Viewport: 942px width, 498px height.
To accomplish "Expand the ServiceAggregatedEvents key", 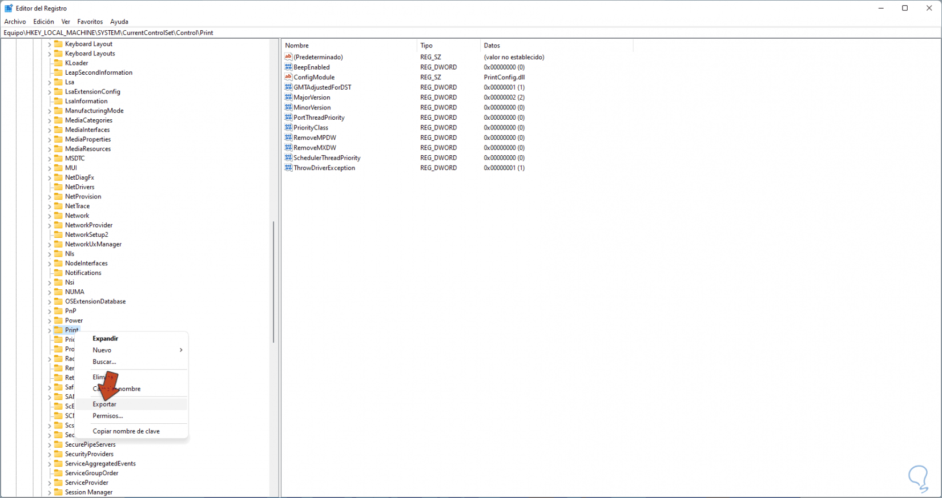I will point(50,464).
